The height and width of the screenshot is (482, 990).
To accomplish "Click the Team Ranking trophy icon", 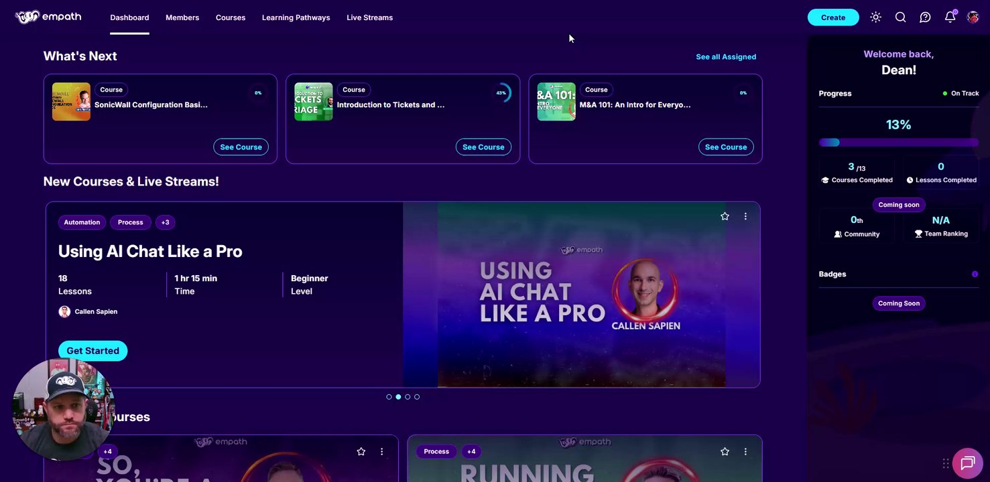I will [x=918, y=234].
